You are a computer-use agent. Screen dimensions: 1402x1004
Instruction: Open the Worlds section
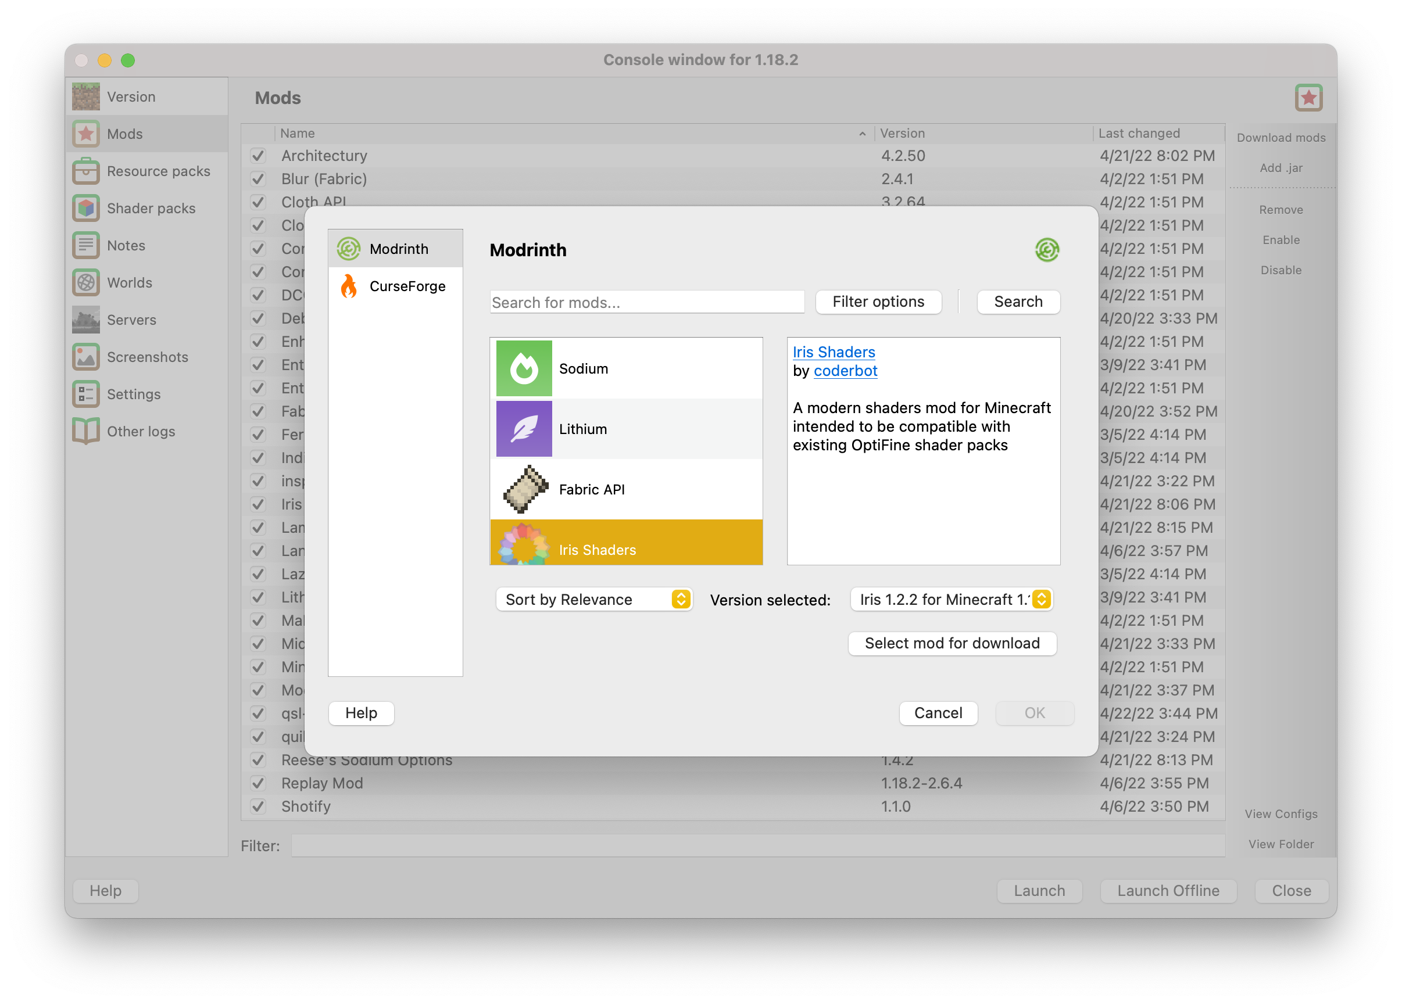click(130, 282)
